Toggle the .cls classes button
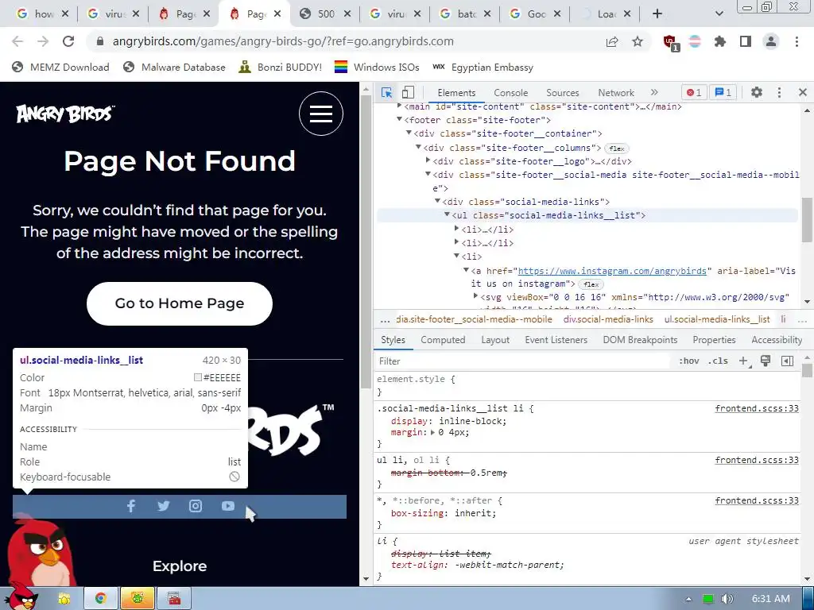Screen dimensions: 814x610 click(718, 361)
